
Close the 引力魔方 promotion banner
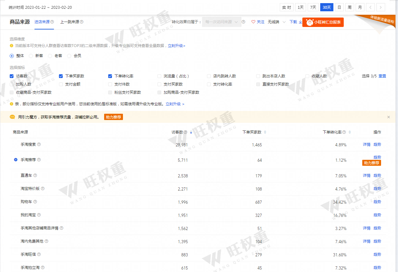point(389,117)
